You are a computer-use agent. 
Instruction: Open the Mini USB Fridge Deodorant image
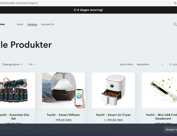pos(159,91)
